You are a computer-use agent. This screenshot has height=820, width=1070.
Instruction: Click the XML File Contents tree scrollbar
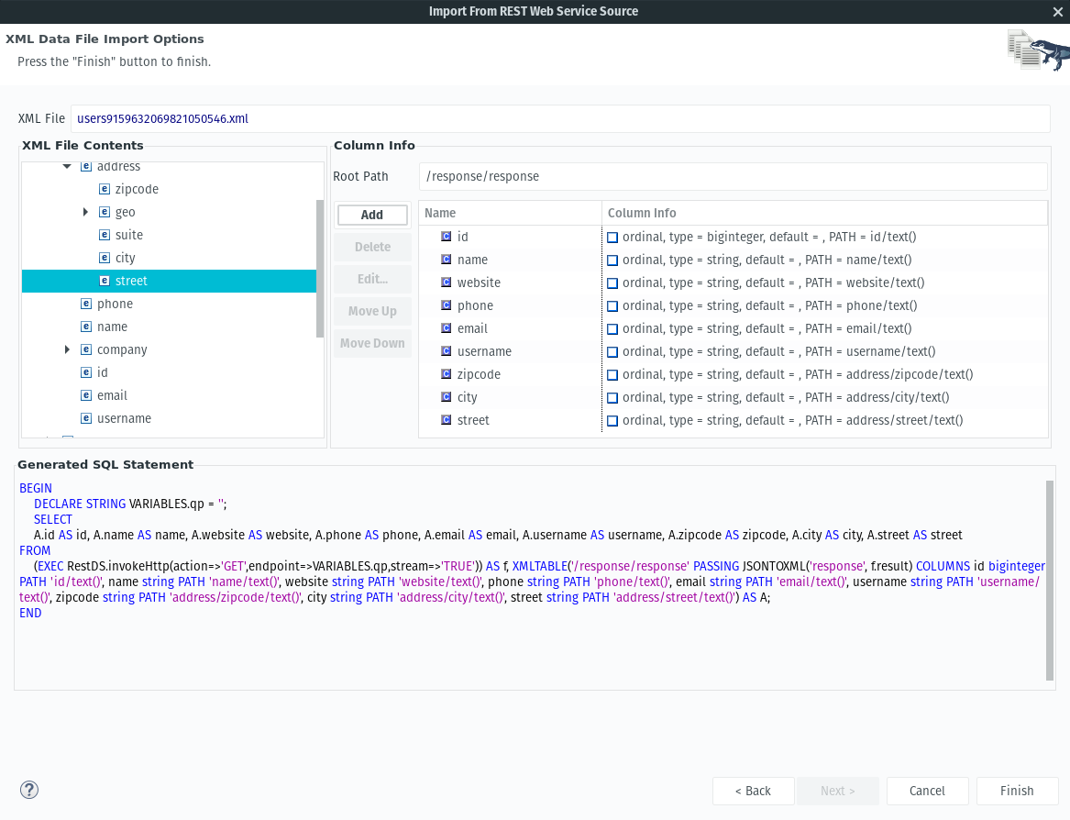(320, 269)
